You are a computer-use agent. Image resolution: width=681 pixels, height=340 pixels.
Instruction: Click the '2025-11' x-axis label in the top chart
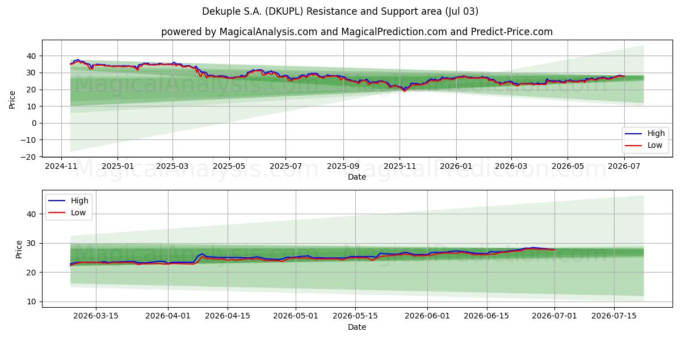point(399,167)
